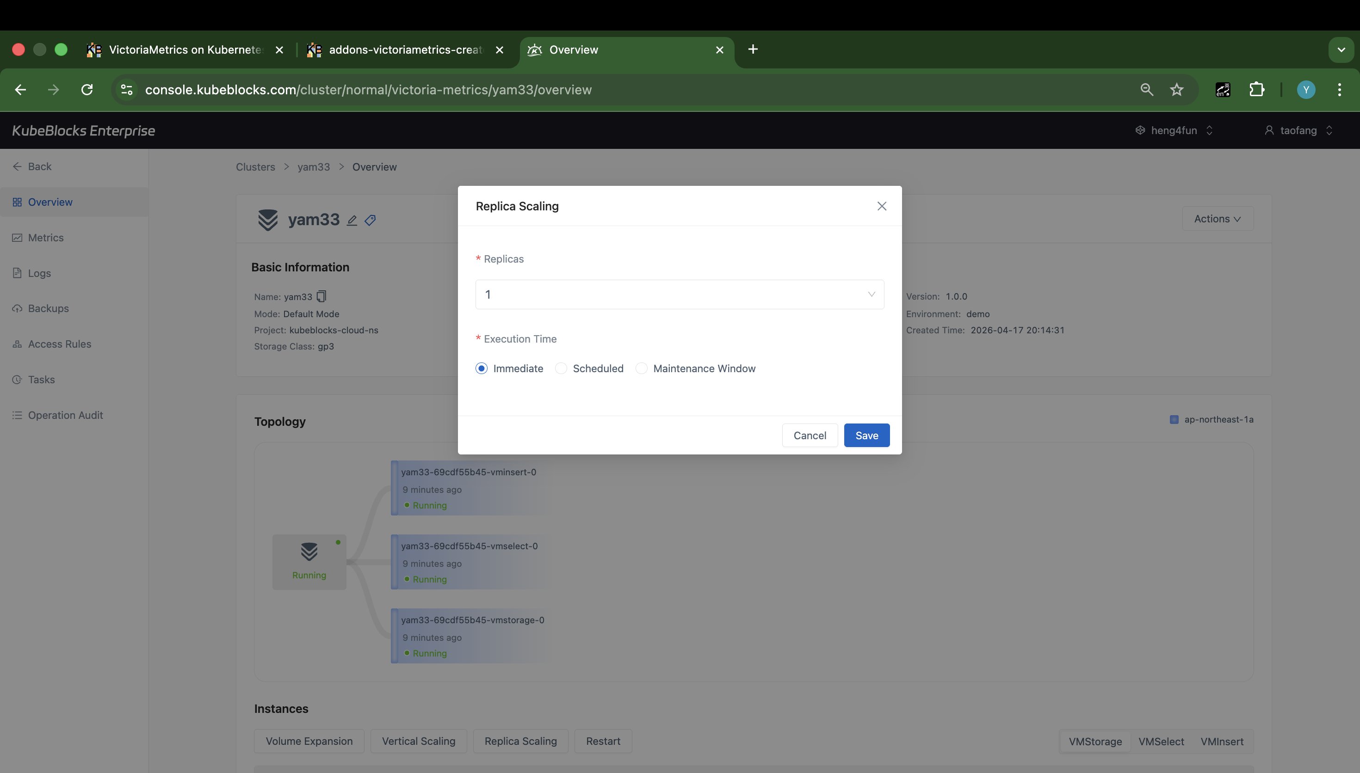Go back using browser back arrow
The width and height of the screenshot is (1360, 773).
[20, 90]
